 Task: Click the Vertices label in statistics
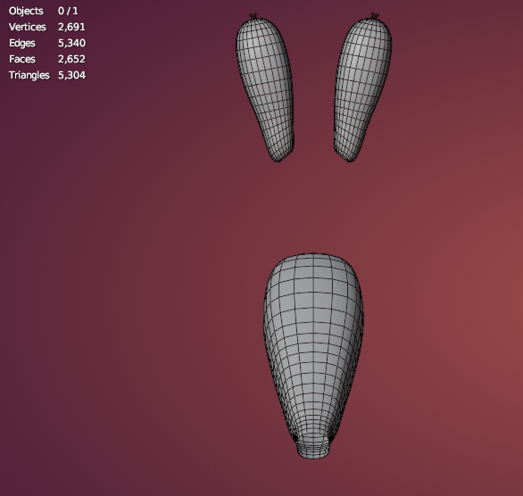coord(28,27)
